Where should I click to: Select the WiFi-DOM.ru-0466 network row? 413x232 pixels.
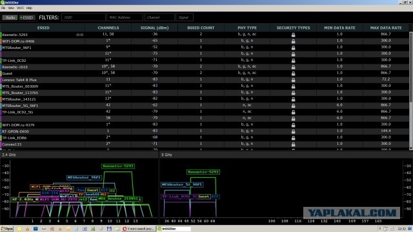[x=205, y=41]
